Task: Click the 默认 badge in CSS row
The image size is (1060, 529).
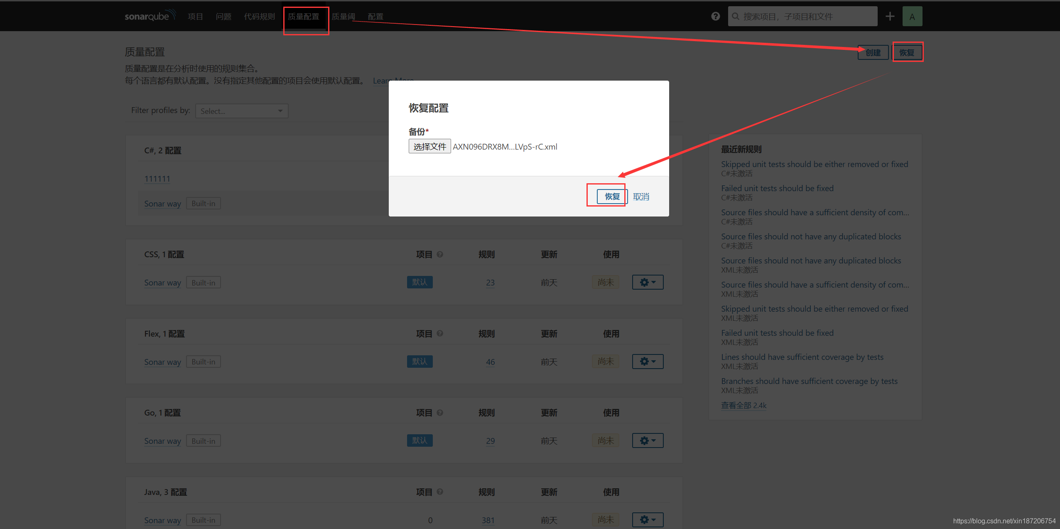Action: pyautogui.click(x=420, y=282)
